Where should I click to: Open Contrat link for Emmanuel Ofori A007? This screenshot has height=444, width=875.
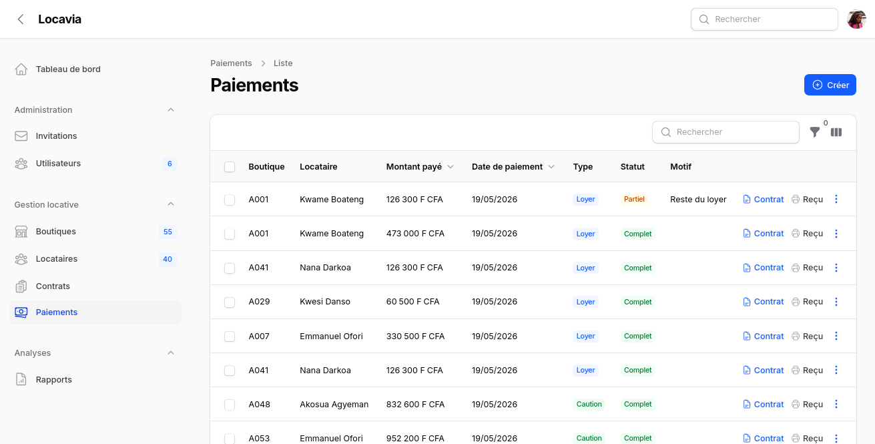point(764,337)
